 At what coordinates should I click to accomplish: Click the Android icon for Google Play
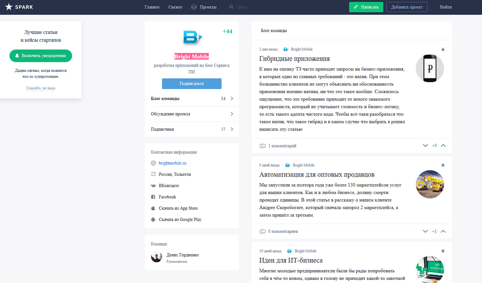(153, 220)
